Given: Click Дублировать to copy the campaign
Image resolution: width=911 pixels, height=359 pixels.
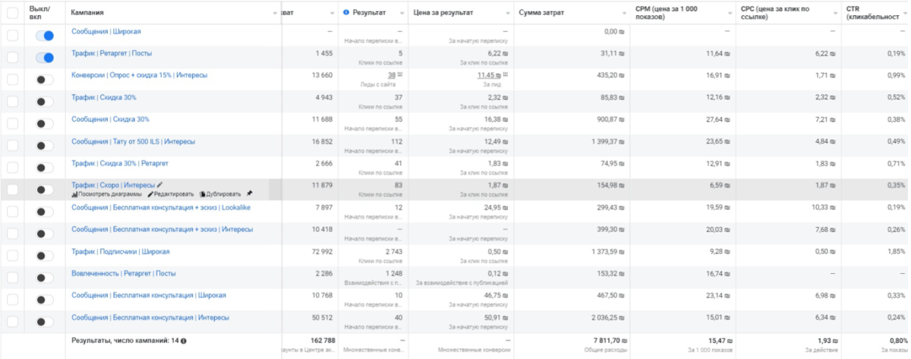Looking at the screenshot, I should click(x=220, y=194).
